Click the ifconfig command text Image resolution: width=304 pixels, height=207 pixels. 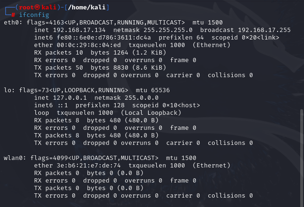click(x=34, y=15)
